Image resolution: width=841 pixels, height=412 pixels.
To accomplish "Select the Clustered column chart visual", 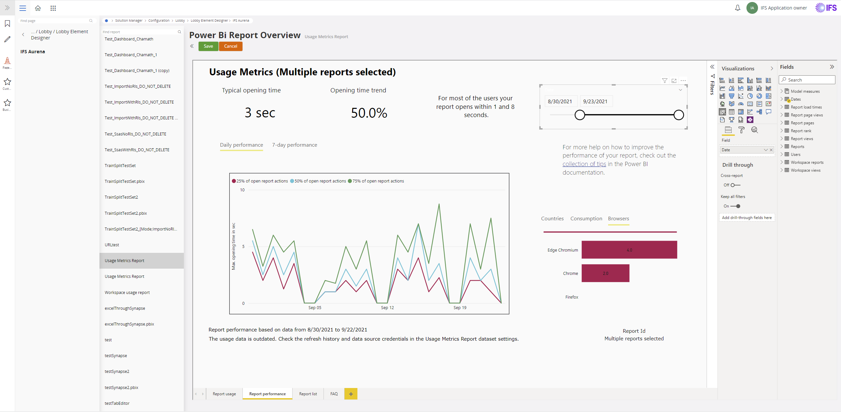I will pos(750,80).
